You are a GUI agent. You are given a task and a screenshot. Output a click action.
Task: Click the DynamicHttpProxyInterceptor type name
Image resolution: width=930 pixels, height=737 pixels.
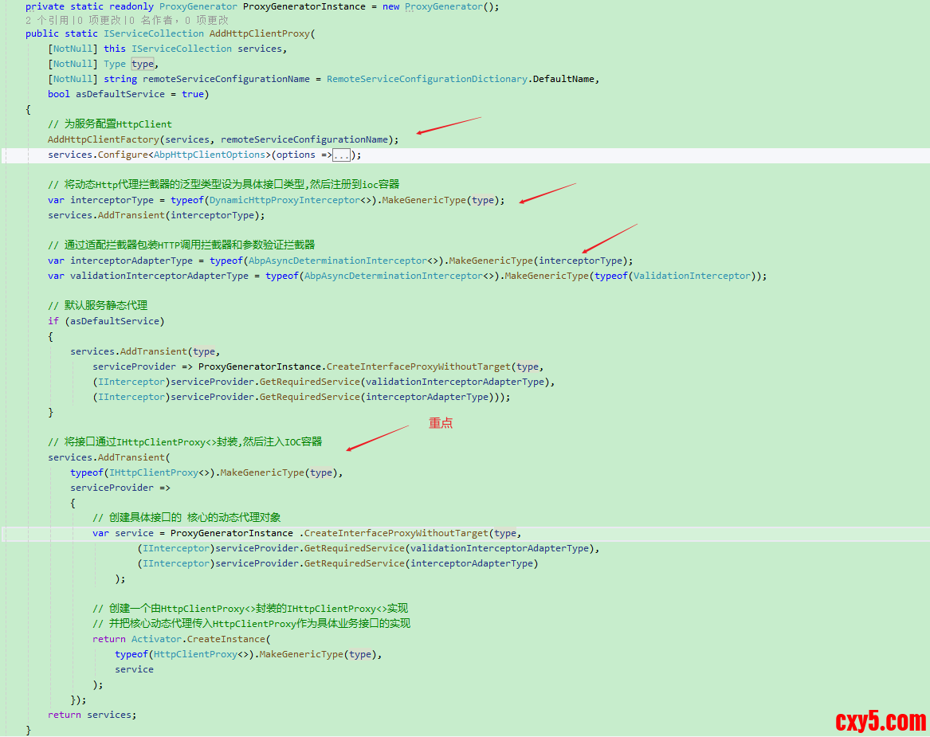pyautogui.click(x=284, y=201)
